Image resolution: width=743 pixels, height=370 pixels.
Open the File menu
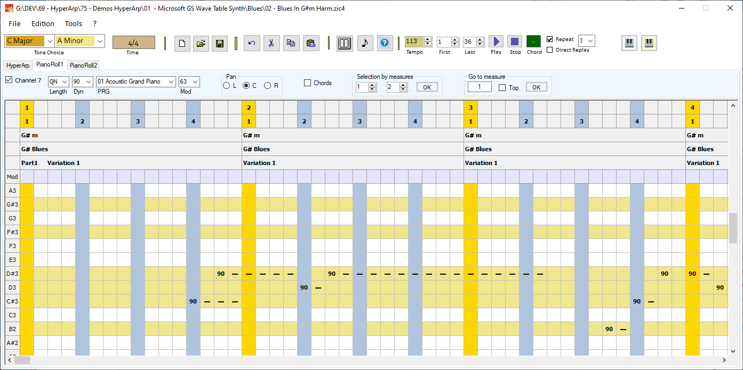coord(15,23)
